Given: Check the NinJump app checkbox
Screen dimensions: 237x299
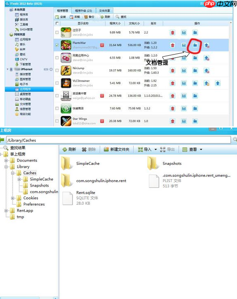Looking at the screenshot, I should click(x=57, y=71).
